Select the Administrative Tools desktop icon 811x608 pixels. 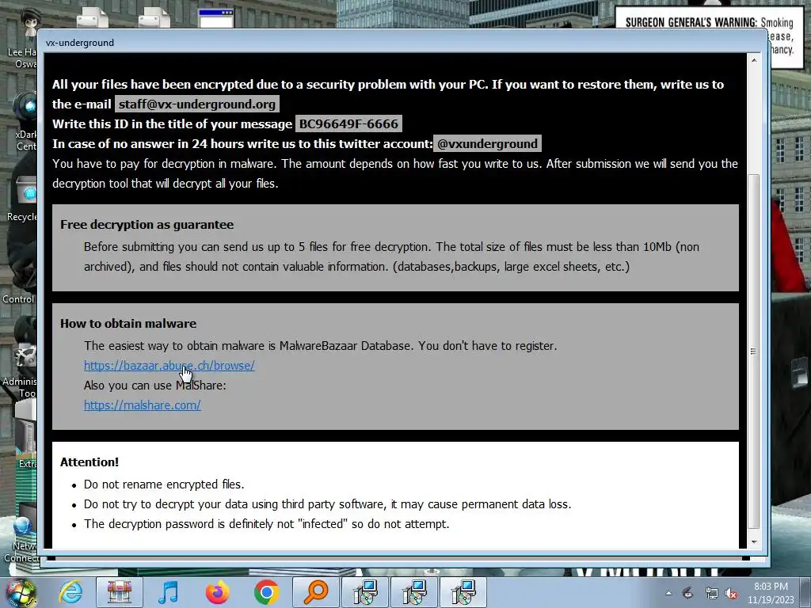tap(21, 370)
